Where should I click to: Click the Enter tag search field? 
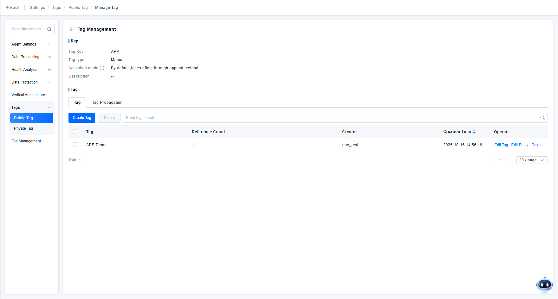click(330, 118)
